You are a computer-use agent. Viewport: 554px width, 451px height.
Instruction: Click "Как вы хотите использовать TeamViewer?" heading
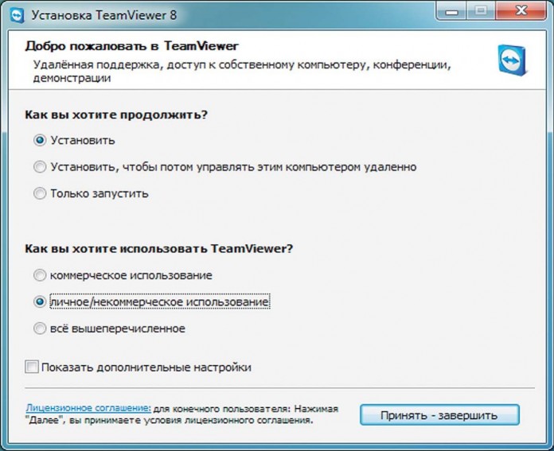[x=159, y=249]
